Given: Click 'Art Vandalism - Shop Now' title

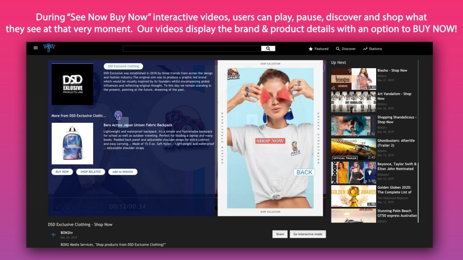Looking at the screenshot, I should tap(394, 96).
